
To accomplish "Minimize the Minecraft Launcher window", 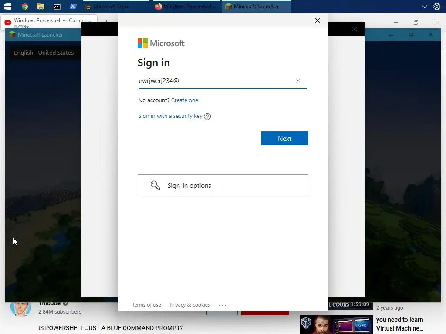I will 391,35.
